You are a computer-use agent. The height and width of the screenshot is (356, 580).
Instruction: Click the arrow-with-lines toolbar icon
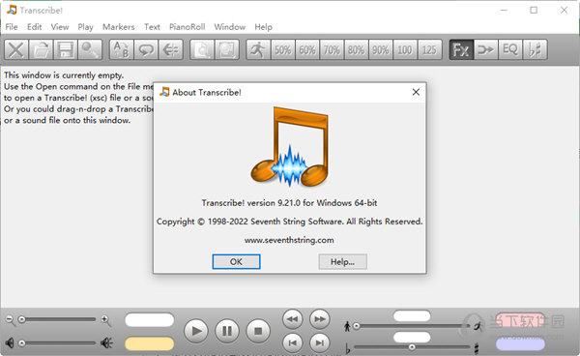point(170,49)
